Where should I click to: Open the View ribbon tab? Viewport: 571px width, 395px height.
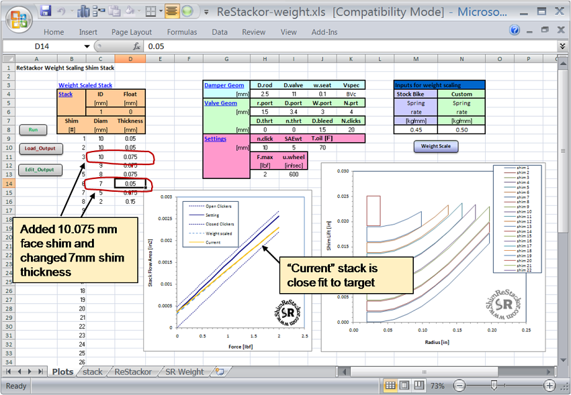point(288,32)
